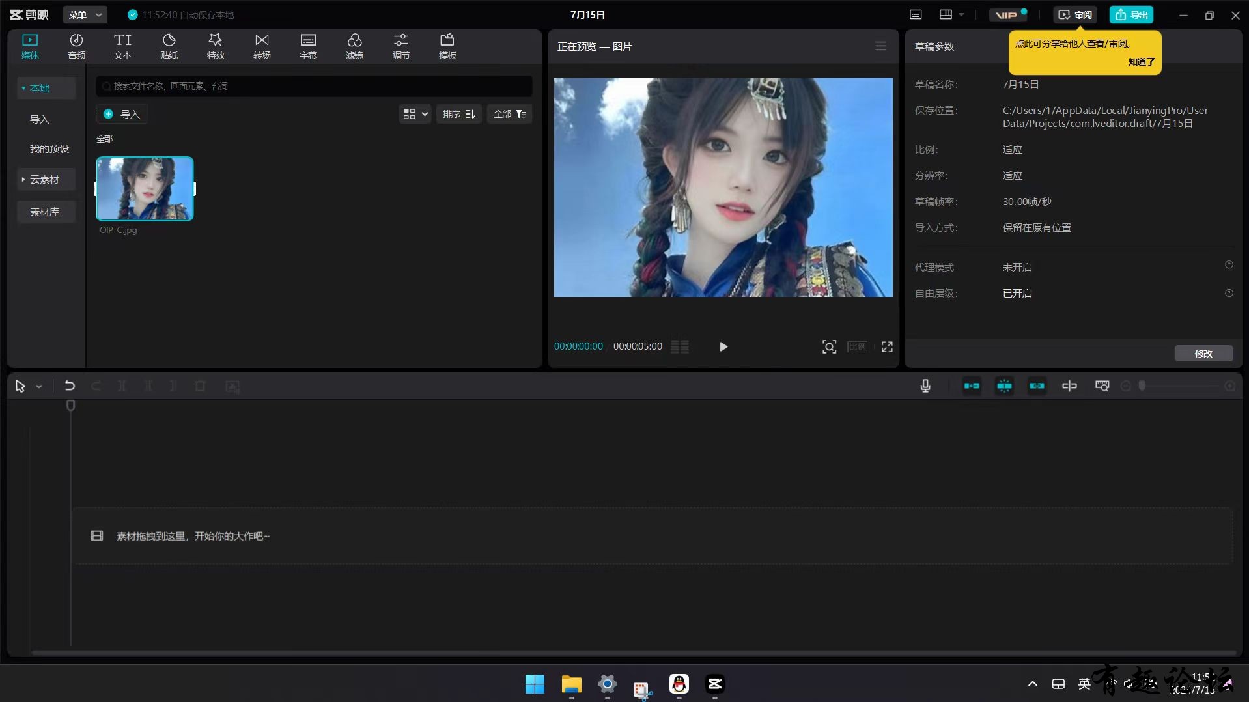This screenshot has width=1249, height=702.
Task: Switch to the 特效 effects tab
Action: pos(216,47)
